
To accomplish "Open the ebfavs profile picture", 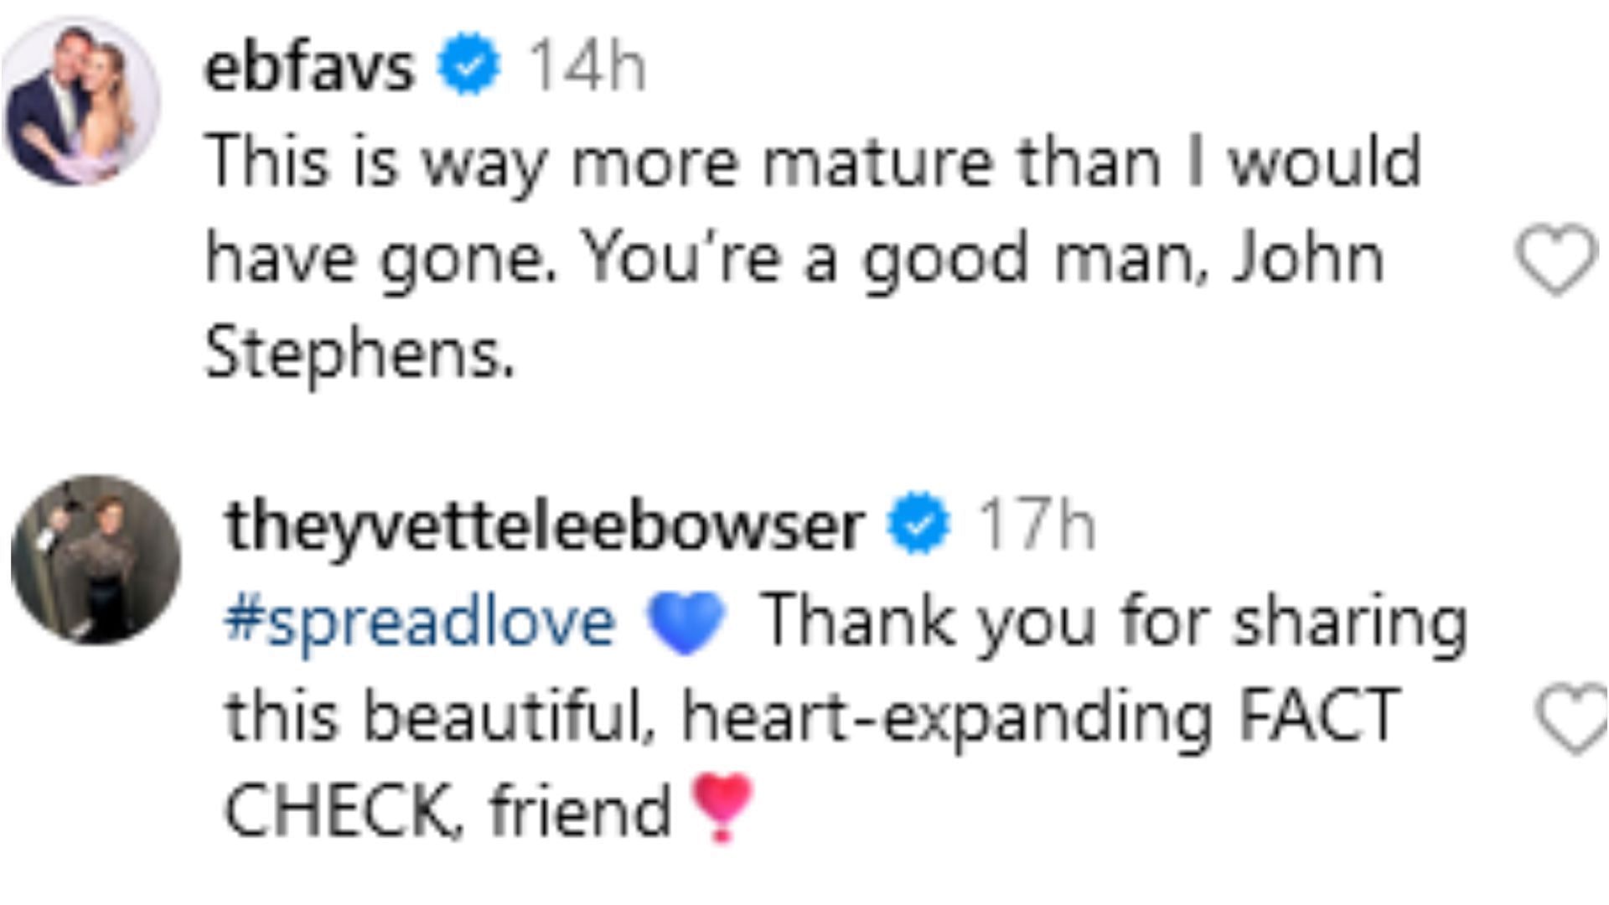I will 80,102.
